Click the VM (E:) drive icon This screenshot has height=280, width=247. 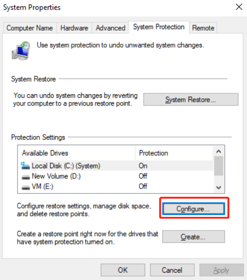(x=25, y=187)
